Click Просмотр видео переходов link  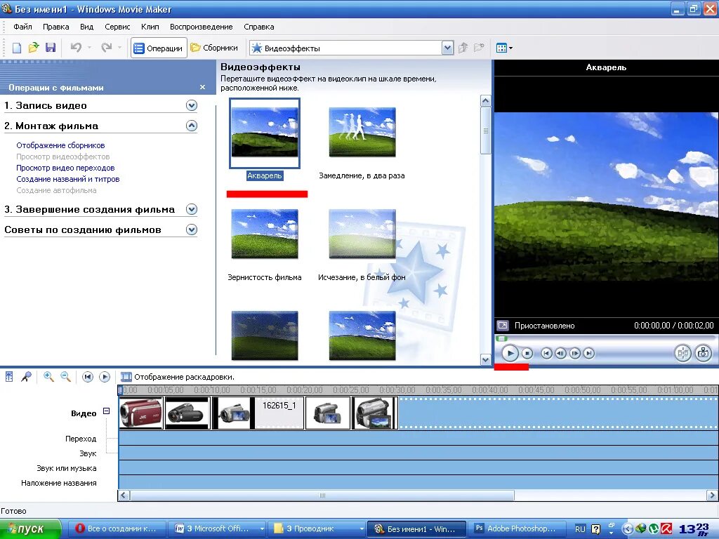[x=65, y=168]
